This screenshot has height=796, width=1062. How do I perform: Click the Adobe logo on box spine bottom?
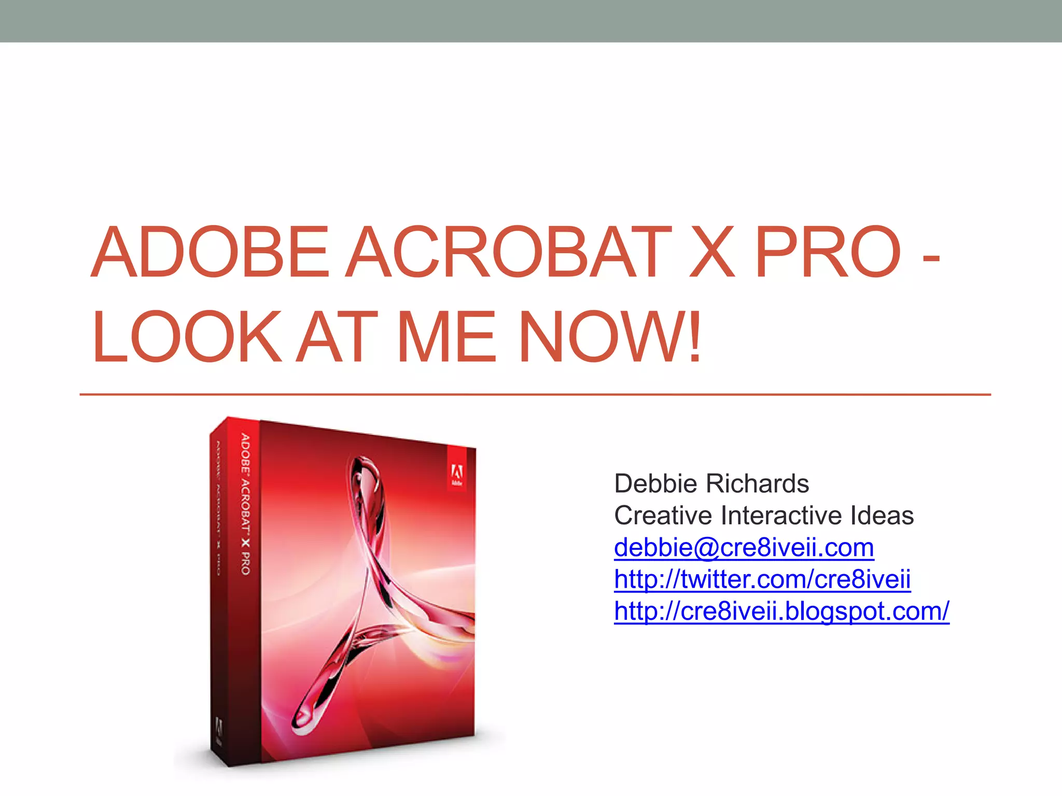pos(219,731)
